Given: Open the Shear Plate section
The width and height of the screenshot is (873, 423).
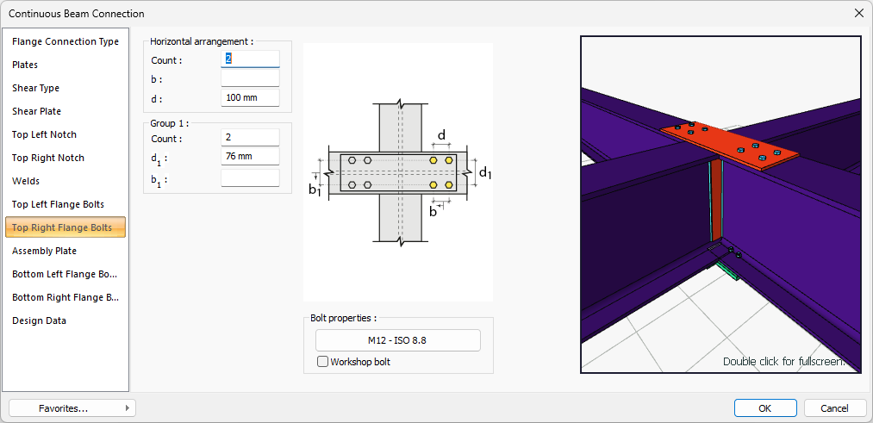Looking at the screenshot, I should (36, 111).
